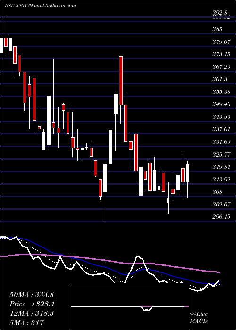Screen dimensions: 236x330
Task: Click the 361.3 price axis label
Action: pos(220,79)
